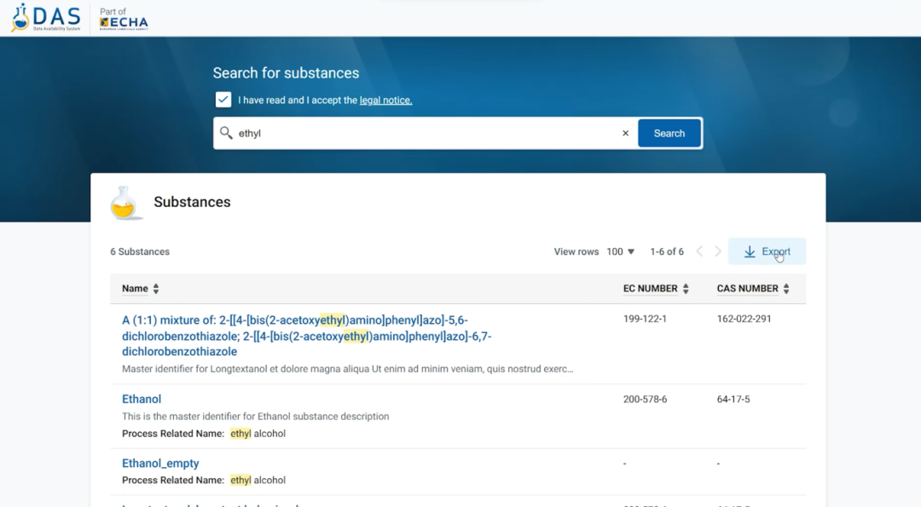This screenshot has width=921, height=507.
Task: Open the legal notice link
Action: tap(385, 101)
